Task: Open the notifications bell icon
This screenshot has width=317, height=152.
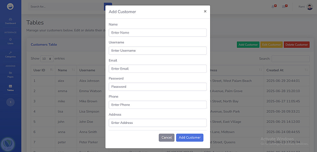Action: point(273,7)
